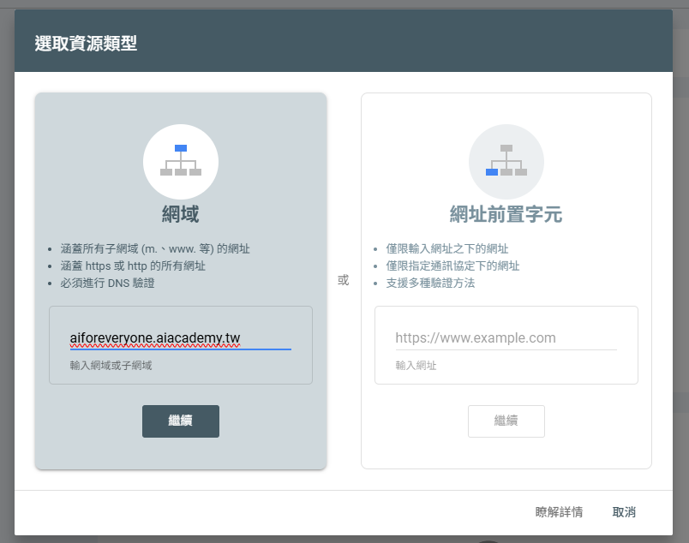Select the 網址前置字元 property type heading
Viewport: 689px width, 543px height.
506,213
